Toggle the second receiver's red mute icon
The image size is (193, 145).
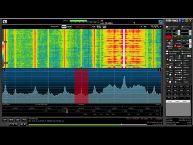[167, 66]
